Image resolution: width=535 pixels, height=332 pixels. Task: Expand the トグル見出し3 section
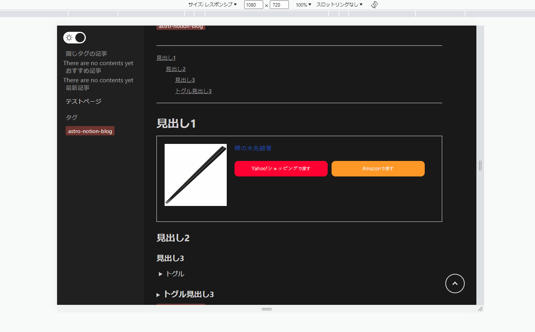(158, 294)
